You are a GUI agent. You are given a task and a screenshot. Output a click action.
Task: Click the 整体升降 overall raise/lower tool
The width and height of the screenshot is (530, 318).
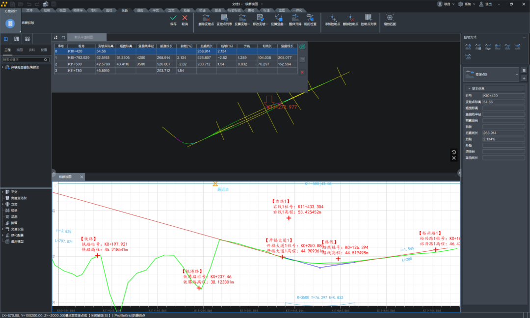tap(295, 20)
